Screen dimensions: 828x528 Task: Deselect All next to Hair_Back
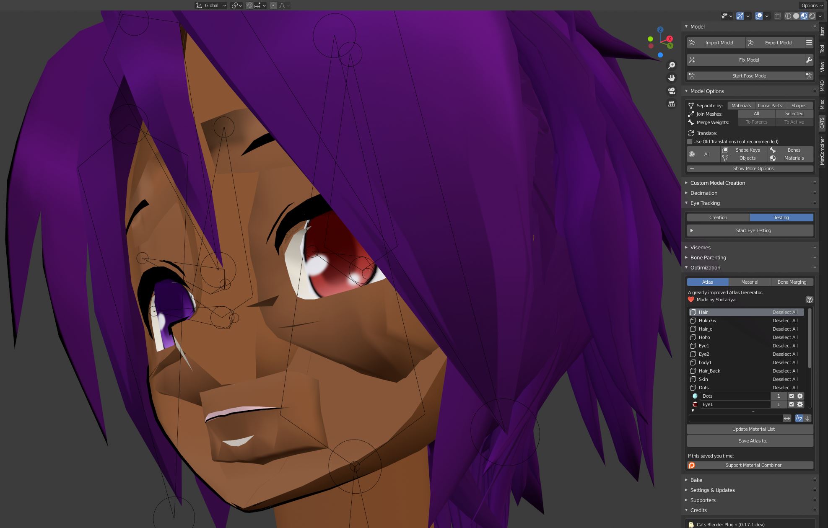point(785,371)
